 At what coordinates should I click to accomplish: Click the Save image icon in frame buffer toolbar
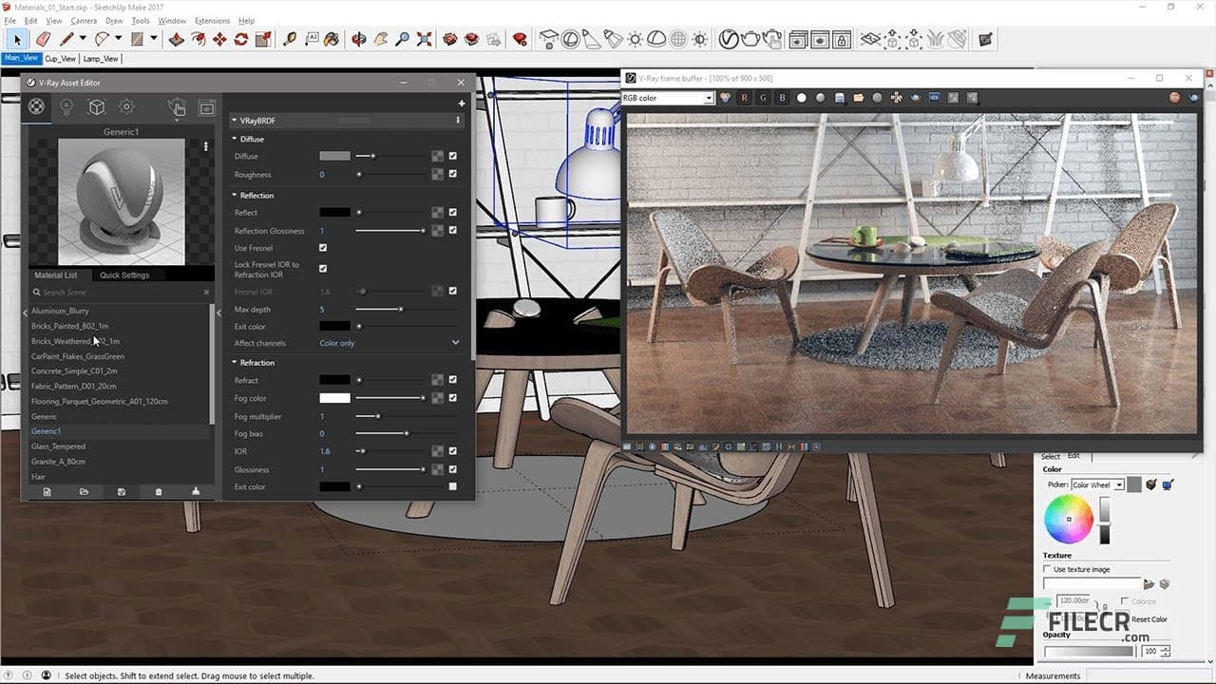[x=840, y=97]
